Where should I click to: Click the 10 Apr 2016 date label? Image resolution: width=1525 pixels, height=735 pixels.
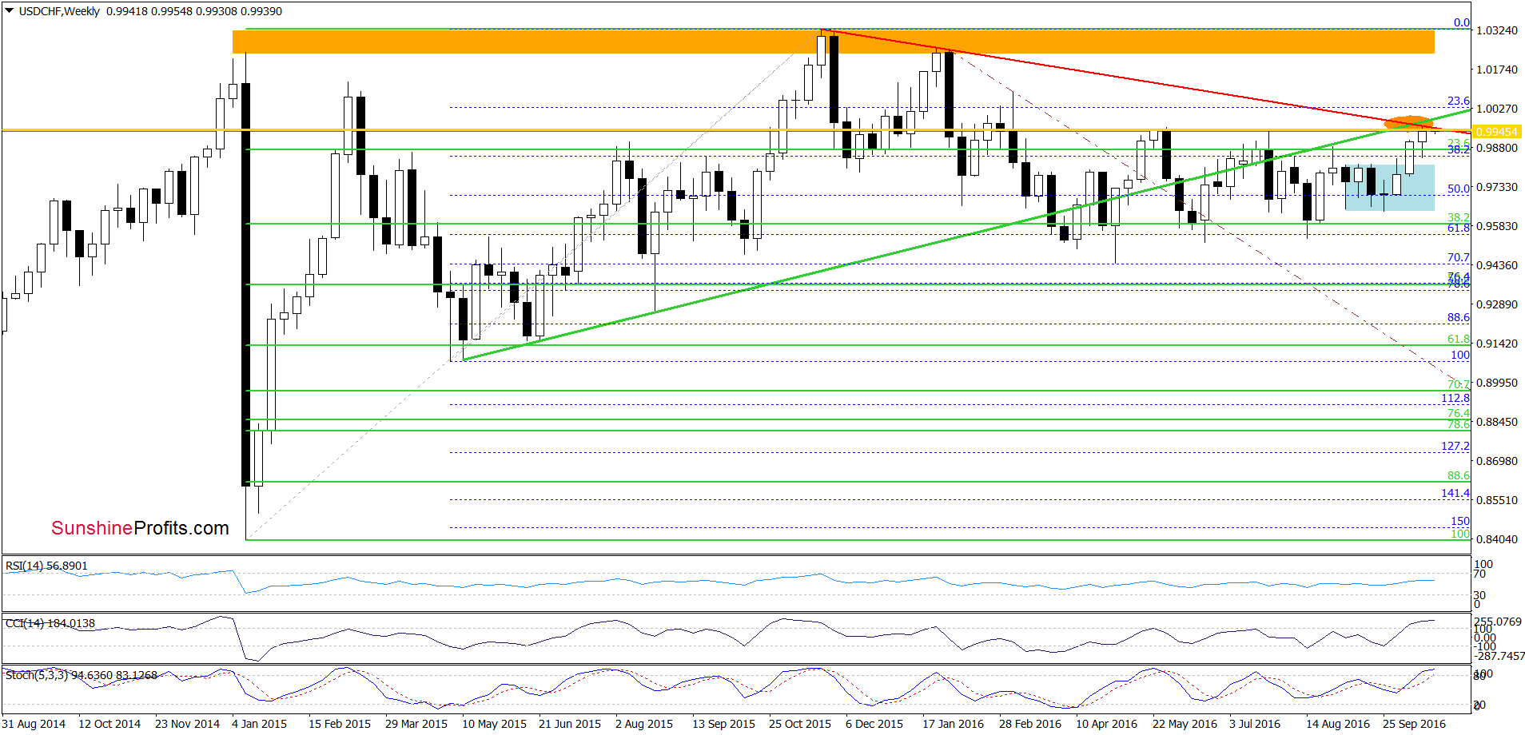[x=1106, y=724]
